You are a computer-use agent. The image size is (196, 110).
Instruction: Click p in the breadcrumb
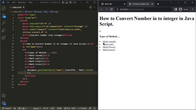47,12
